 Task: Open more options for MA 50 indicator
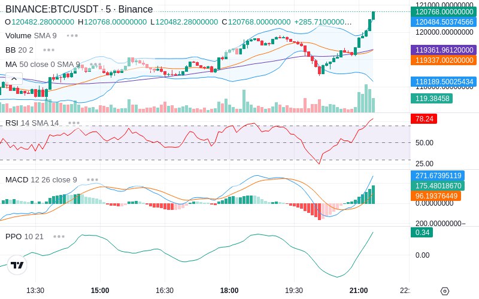tap(96, 65)
